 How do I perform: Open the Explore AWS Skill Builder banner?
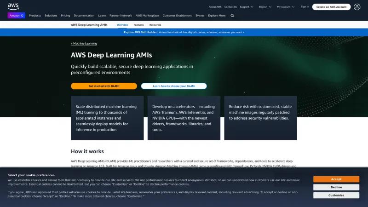pos(184,32)
